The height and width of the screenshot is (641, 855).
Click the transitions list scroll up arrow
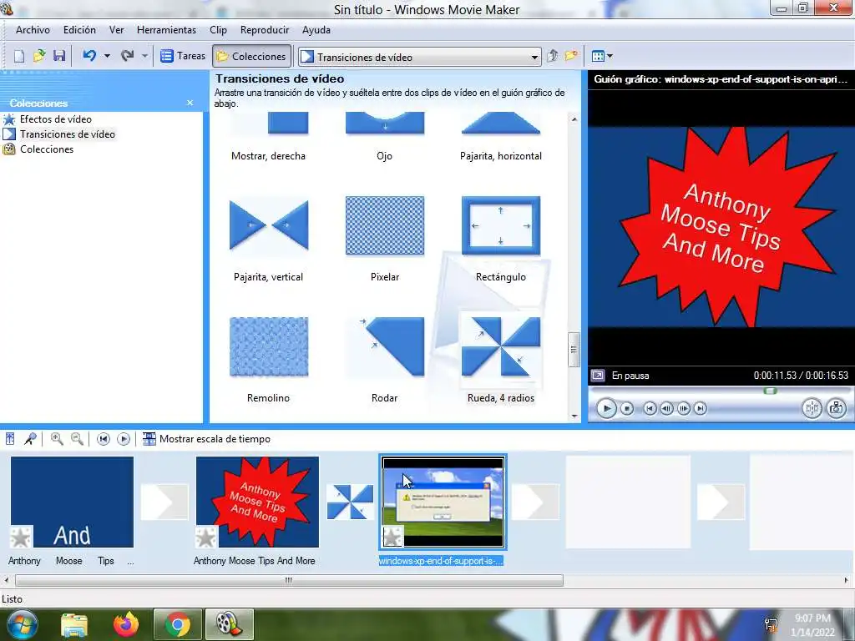click(x=574, y=119)
